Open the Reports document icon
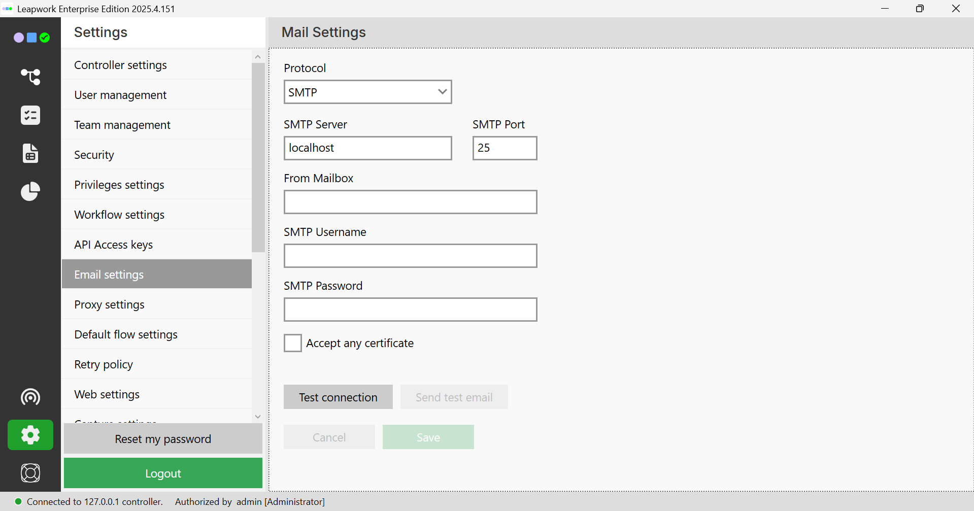The image size is (974, 511). coord(30,153)
